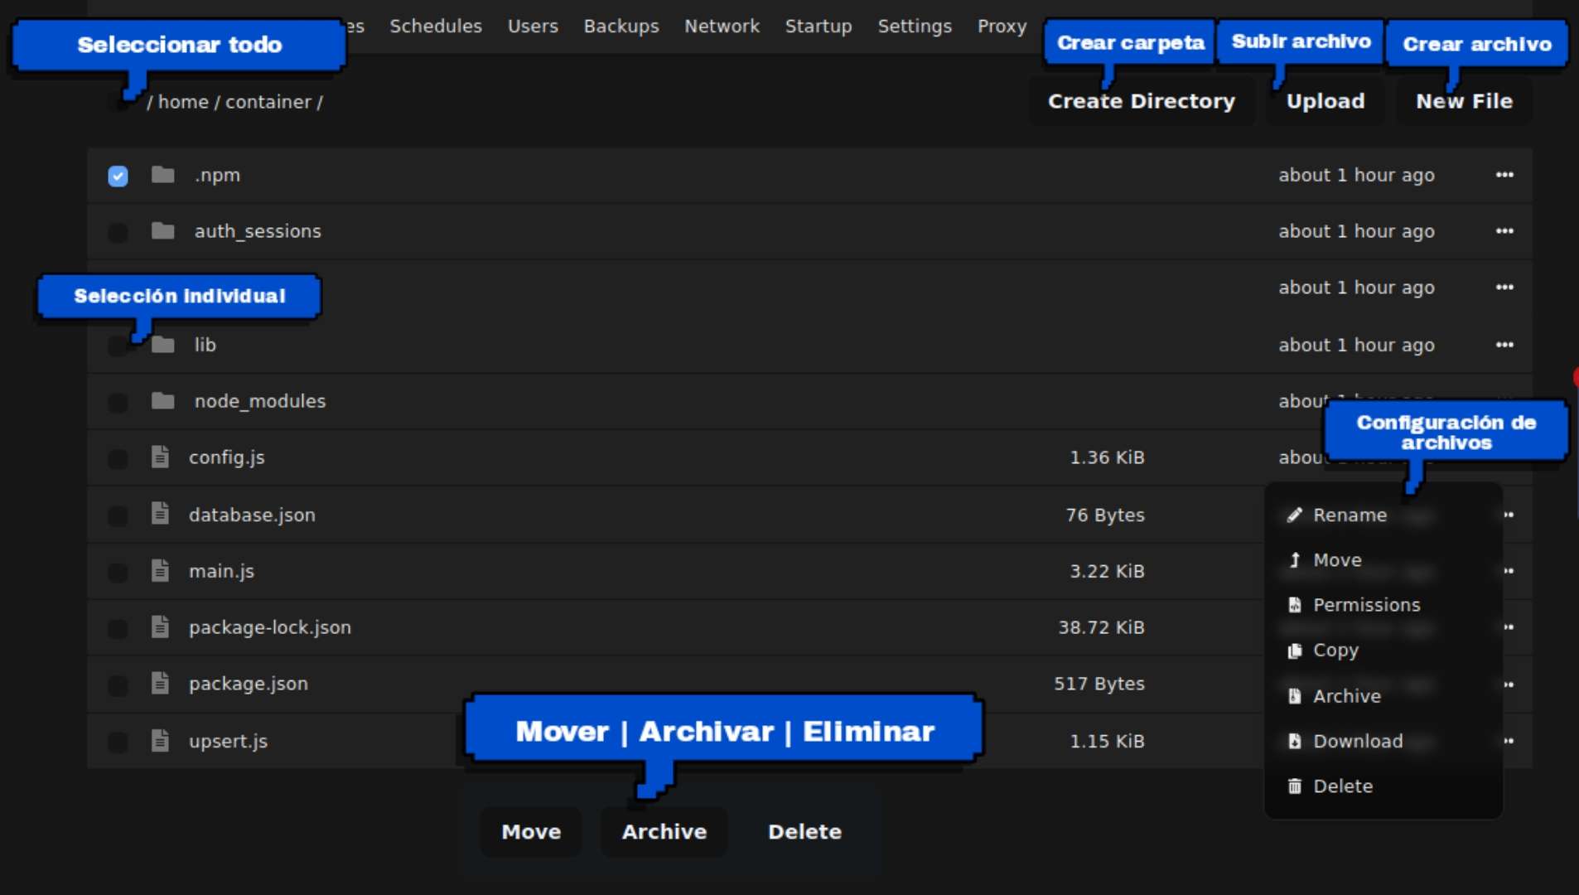Image resolution: width=1579 pixels, height=895 pixels.
Task: Open the ellipsis menu for lib folder
Action: pos(1504,345)
